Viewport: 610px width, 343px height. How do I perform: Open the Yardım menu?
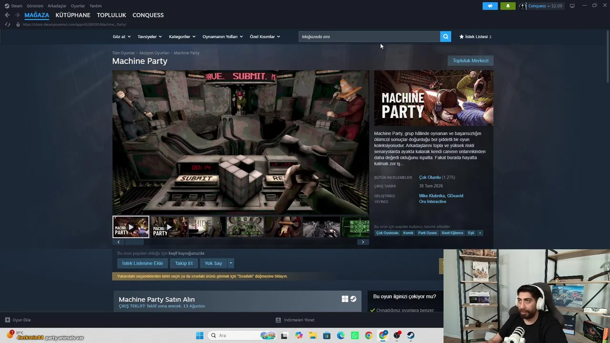95,6
